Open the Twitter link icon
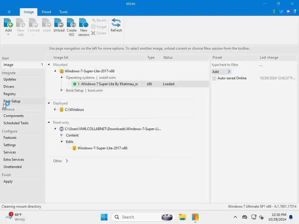The width and height of the screenshot is (299, 224). pos(281,12)
